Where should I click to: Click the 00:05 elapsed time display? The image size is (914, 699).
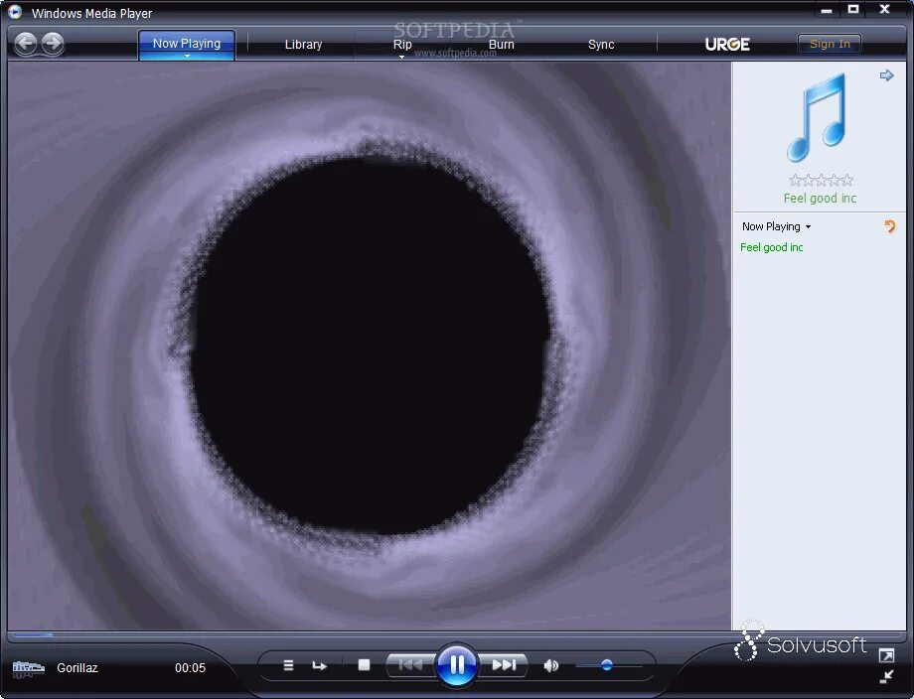coord(190,668)
